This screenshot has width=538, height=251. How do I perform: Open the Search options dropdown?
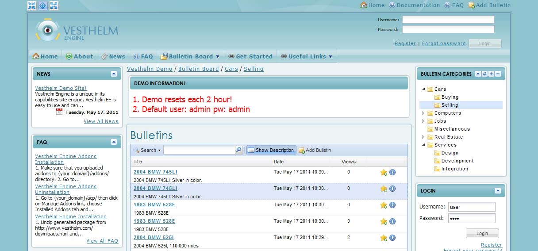point(147,150)
